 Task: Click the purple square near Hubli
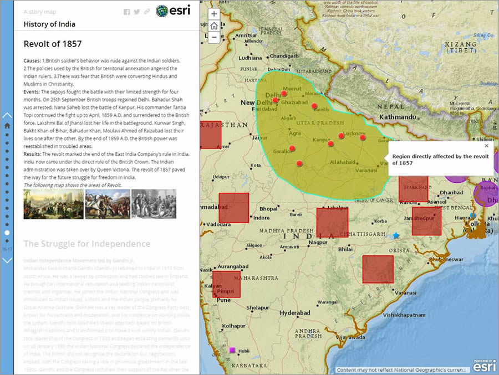[x=232, y=350]
